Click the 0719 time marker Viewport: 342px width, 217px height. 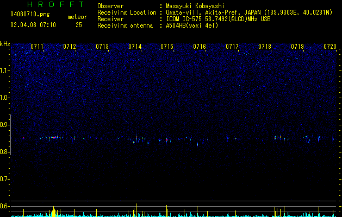pyautogui.click(x=297, y=47)
